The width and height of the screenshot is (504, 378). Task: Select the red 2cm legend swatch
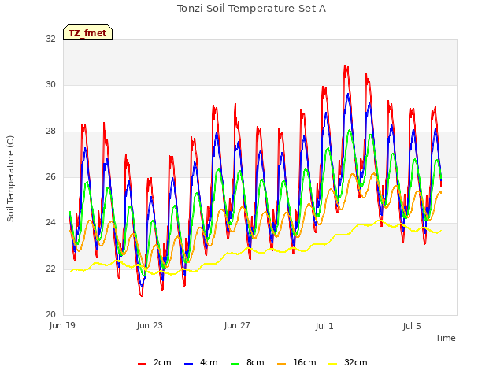pyautogui.click(x=142, y=364)
